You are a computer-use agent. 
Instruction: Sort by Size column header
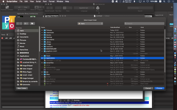click(133, 27)
